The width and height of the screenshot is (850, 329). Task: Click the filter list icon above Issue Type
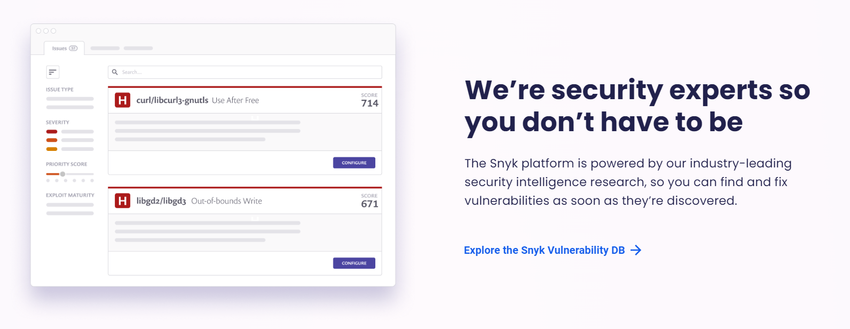[x=52, y=72]
